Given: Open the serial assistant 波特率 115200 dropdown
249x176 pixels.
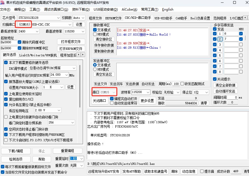Looking at the screenshot, I should pyautogui.click(x=148, y=92).
